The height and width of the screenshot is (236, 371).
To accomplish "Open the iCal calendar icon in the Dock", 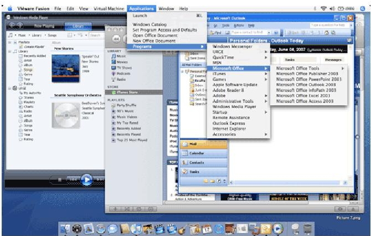I will 207,229.
